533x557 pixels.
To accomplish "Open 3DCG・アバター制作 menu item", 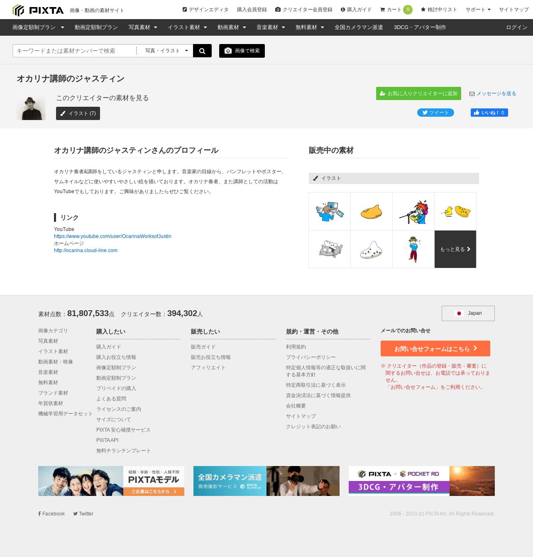I will (420, 27).
